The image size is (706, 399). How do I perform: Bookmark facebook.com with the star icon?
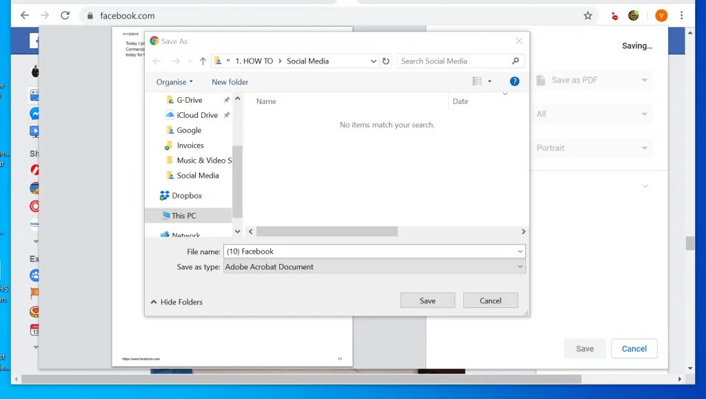pyautogui.click(x=587, y=15)
